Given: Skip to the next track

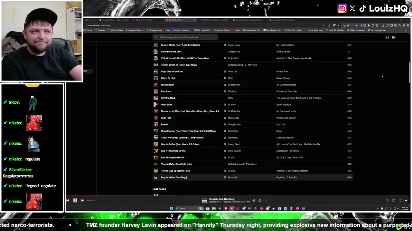Looking at the screenshot, I should (82, 200).
